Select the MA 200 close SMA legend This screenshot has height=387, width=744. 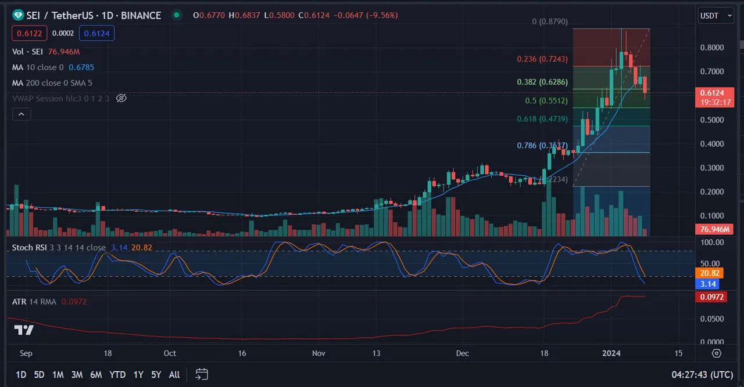point(52,83)
